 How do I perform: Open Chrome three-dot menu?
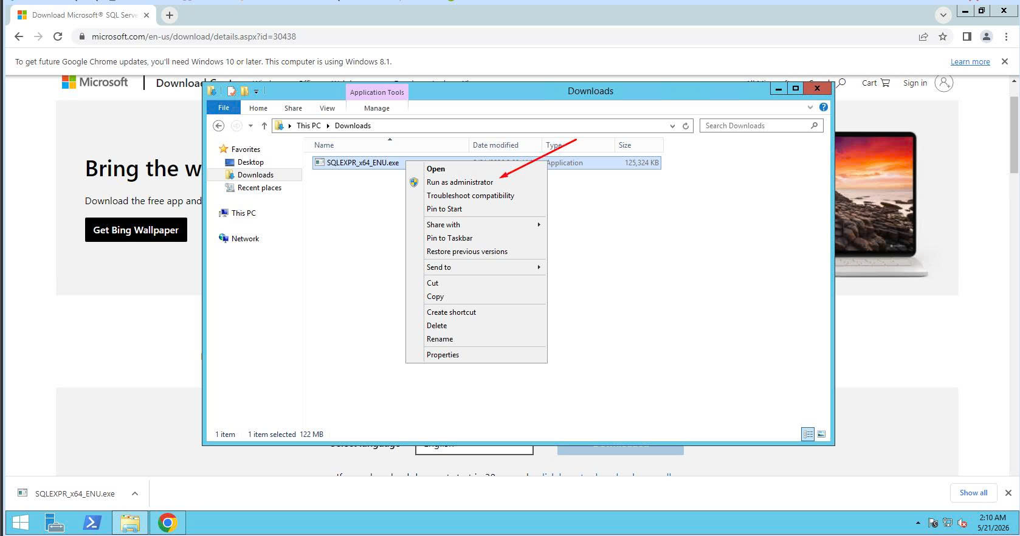pyautogui.click(x=1007, y=36)
